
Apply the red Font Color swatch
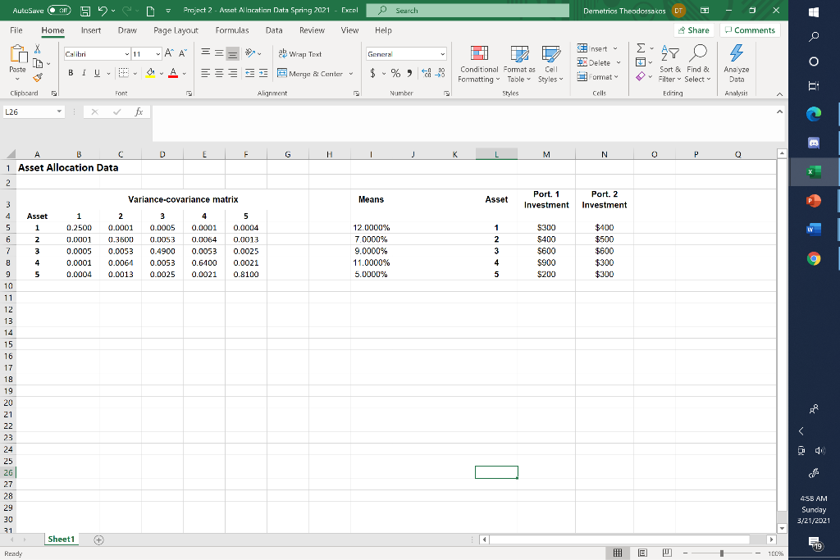click(x=173, y=73)
